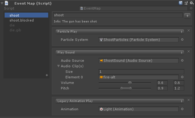This screenshot has height=118, width=195.
Task: Open object picker for Script field
Action: pyautogui.click(x=191, y=8)
